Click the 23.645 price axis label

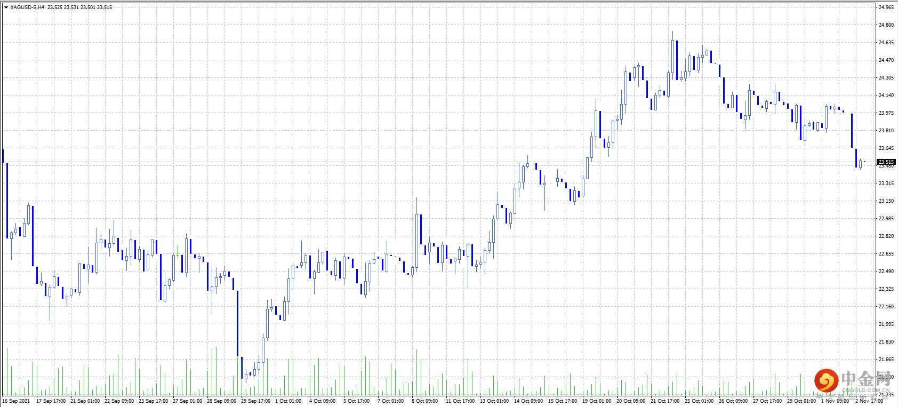pyautogui.click(x=886, y=148)
